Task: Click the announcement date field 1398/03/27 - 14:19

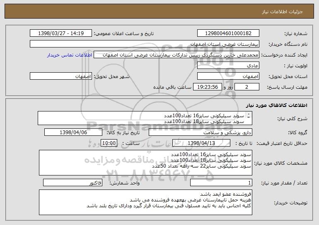Action: tap(61, 33)
